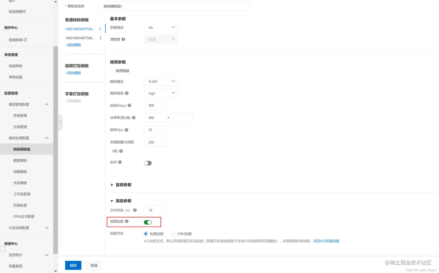Click the sidebar scroll-down arrow
This screenshot has height=273, width=439.
click(x=55, y=271)
